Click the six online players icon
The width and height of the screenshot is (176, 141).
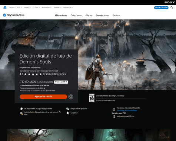pos(21,113)
